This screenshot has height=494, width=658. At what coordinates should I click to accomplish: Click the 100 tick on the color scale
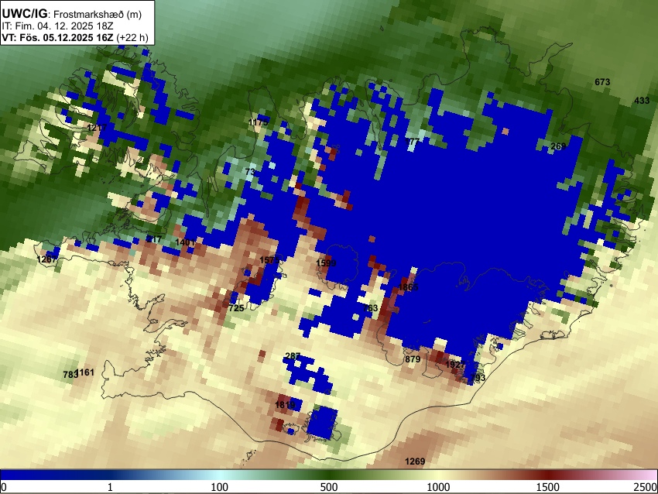[x=220, y=487]
